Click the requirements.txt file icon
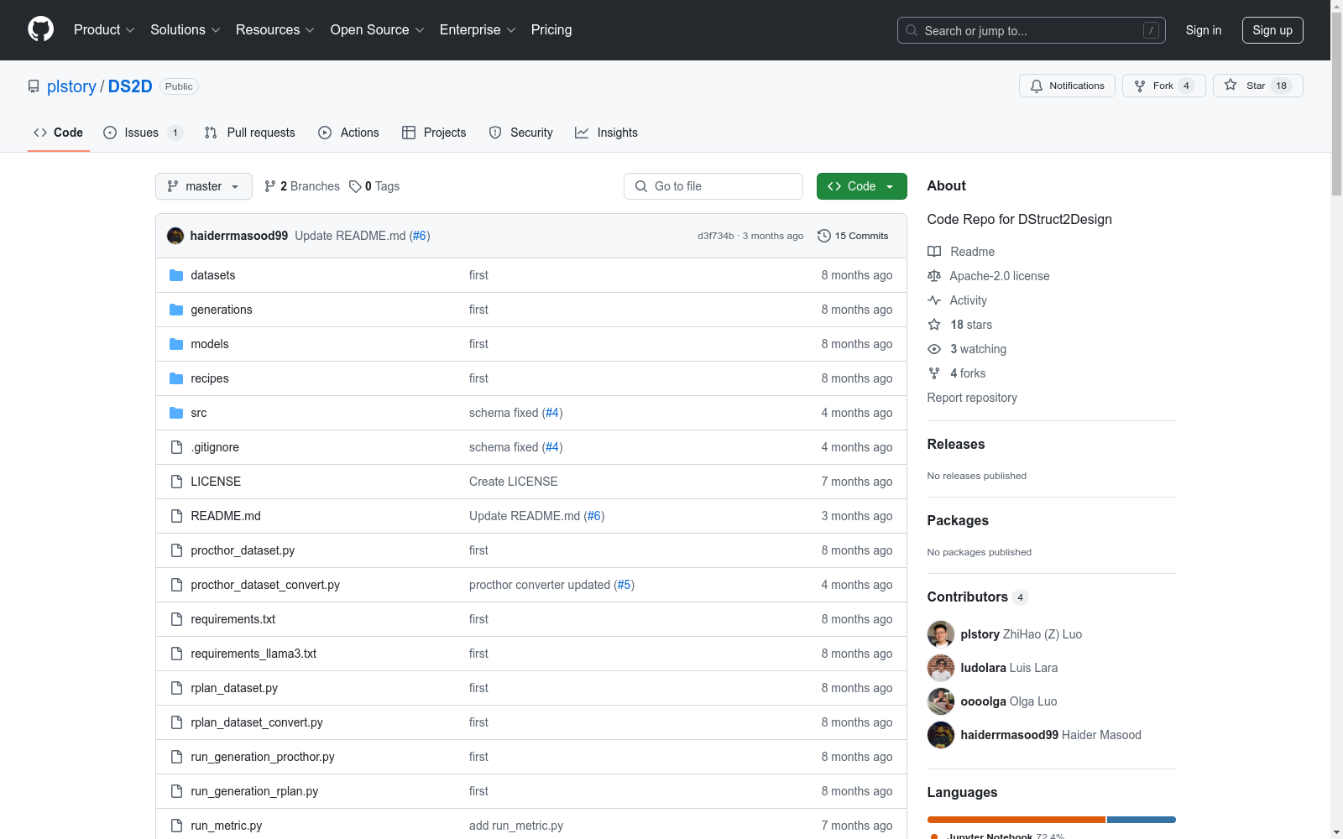 point(176,619)
